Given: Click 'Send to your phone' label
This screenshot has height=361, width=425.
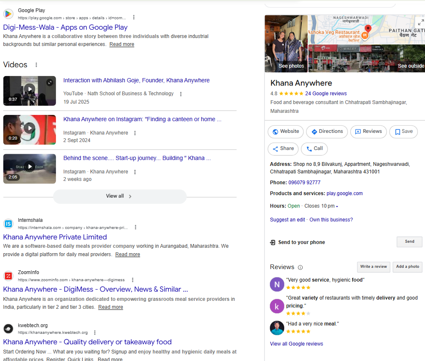Looking at the screenshot, I should coord(301,242).
